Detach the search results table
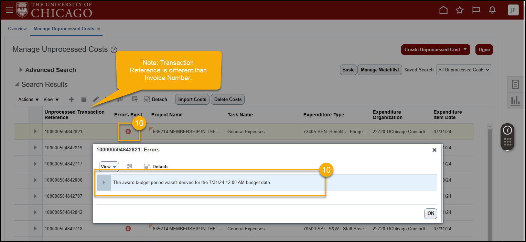 point(155,99)
